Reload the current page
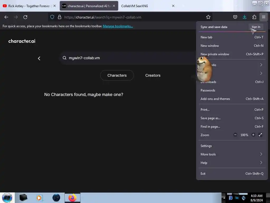This screenshot has width=270, height=203. pyautogui.click(x=25, y=17)
